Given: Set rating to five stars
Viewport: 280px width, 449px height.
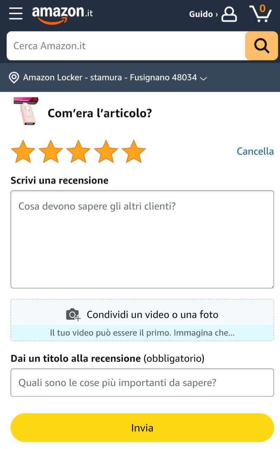Looking at the screenshot, I should click(134, 152).
